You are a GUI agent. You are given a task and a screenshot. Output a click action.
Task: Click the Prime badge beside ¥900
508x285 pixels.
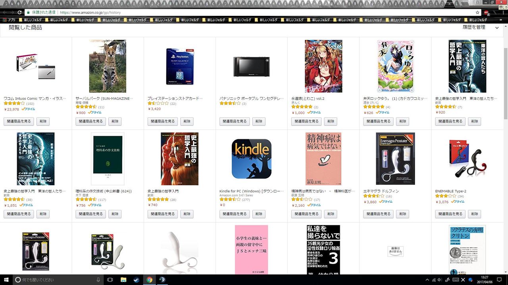(x=95, y=112)
